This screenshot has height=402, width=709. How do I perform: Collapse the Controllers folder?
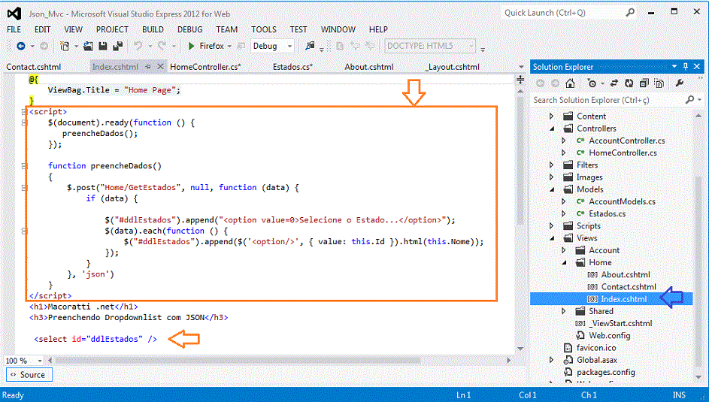552,128
